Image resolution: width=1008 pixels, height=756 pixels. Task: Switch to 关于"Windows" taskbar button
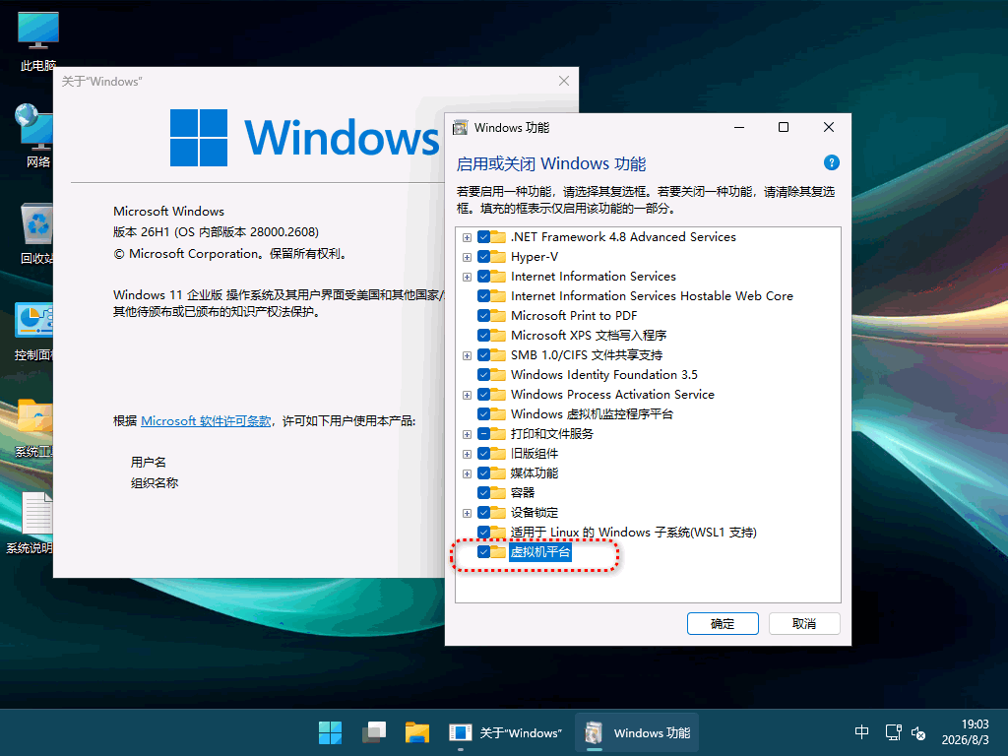[505, 732]
